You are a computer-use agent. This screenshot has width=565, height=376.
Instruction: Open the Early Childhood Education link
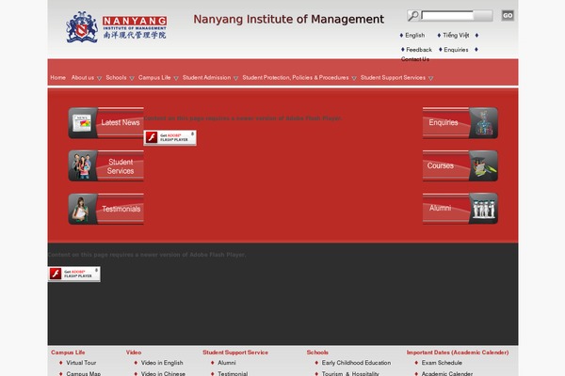[356, 363]
